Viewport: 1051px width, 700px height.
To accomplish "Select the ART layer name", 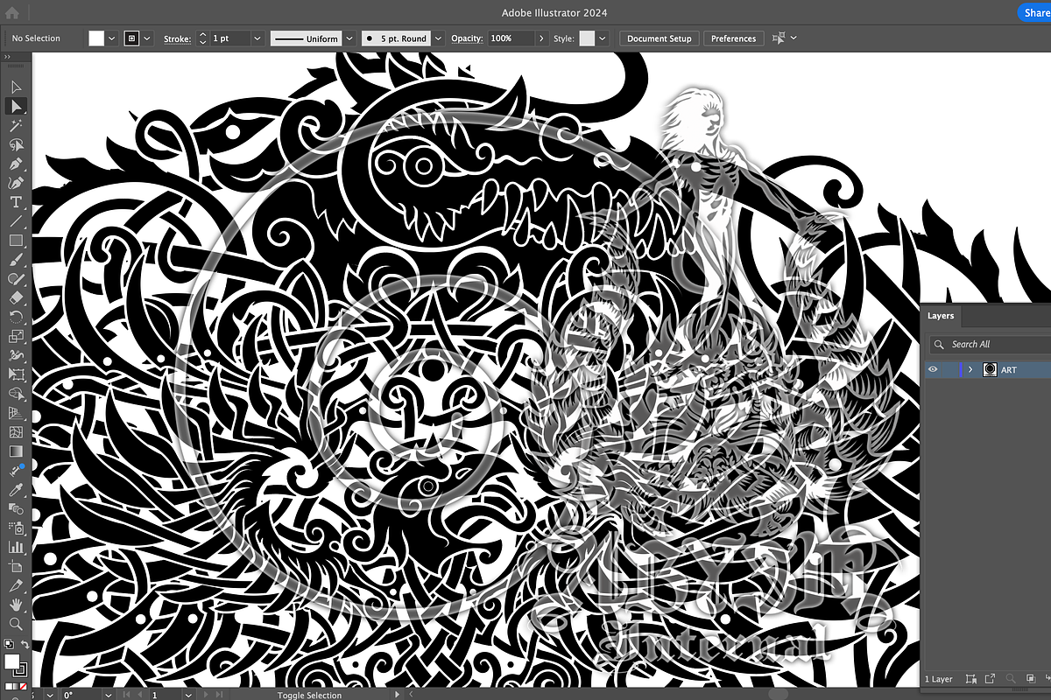I will pos(1009,370).
